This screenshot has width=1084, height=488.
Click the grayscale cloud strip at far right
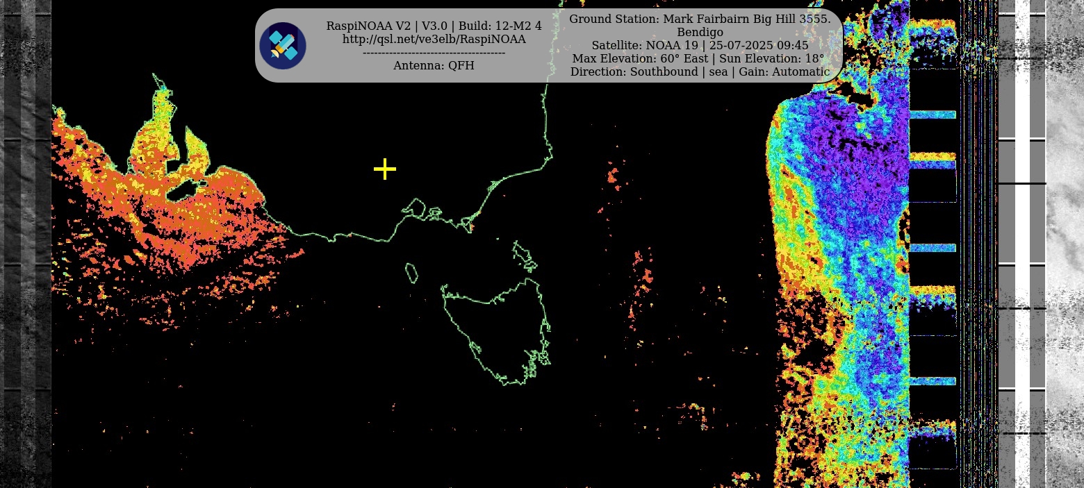click(1065, 243)
